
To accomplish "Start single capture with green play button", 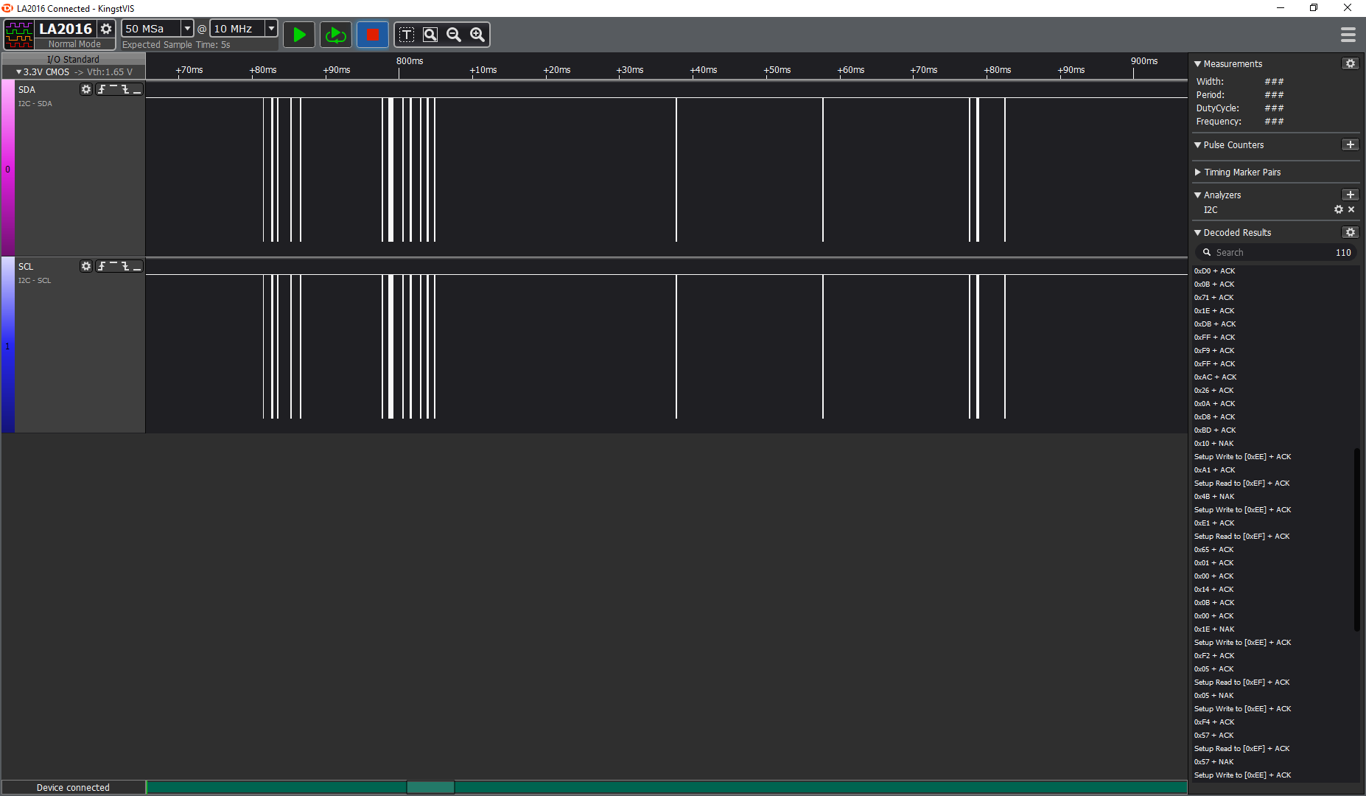I will pos(299,35).
